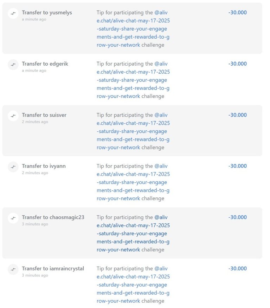The image size is (270, 308).
Task: Select the -30.000 amount for chaosmagic23
Action: pyautogui.click(x=237, y=217)
